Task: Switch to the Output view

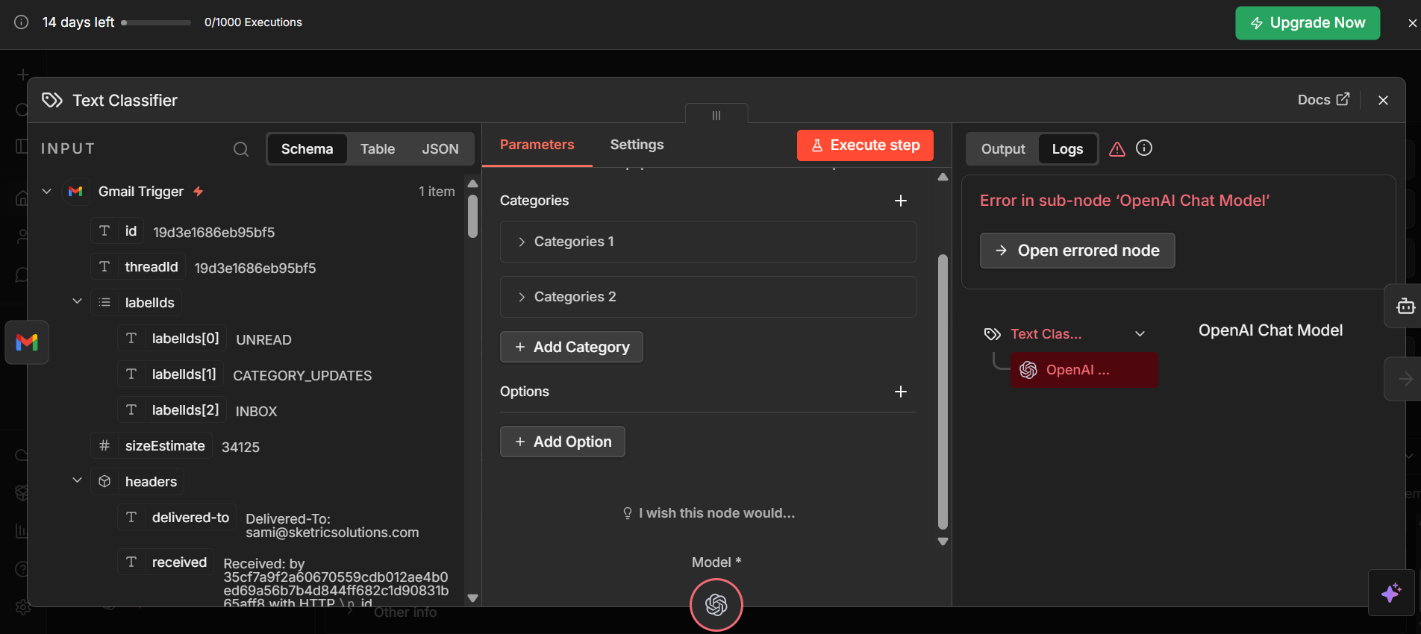Action: 1002,149
